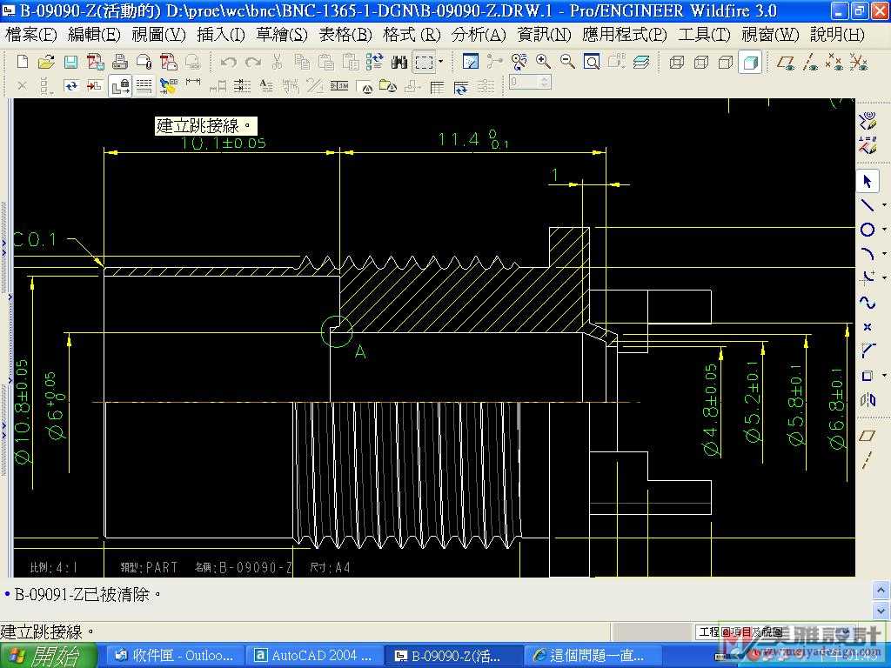891x668 pixels.
Task: Switch to Outlook inbox taskbar button
Action: click(176, 656)
